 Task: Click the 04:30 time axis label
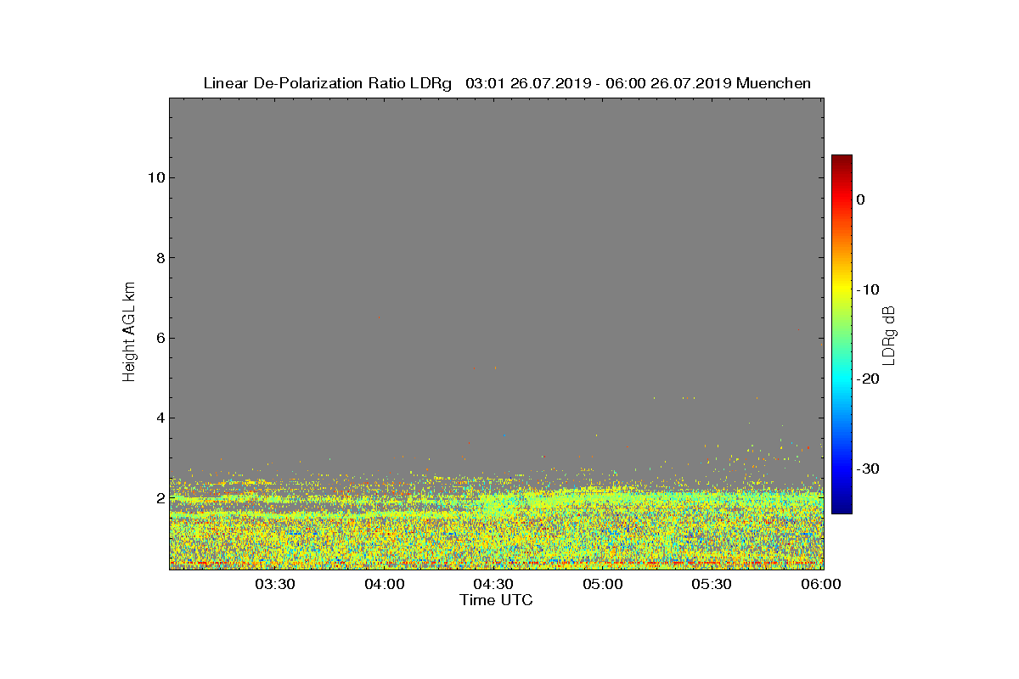coord(493,584)
